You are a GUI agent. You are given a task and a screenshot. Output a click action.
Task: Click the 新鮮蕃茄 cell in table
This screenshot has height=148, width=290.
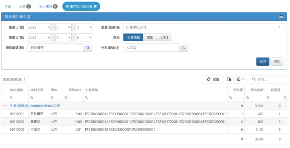point(37,114)
